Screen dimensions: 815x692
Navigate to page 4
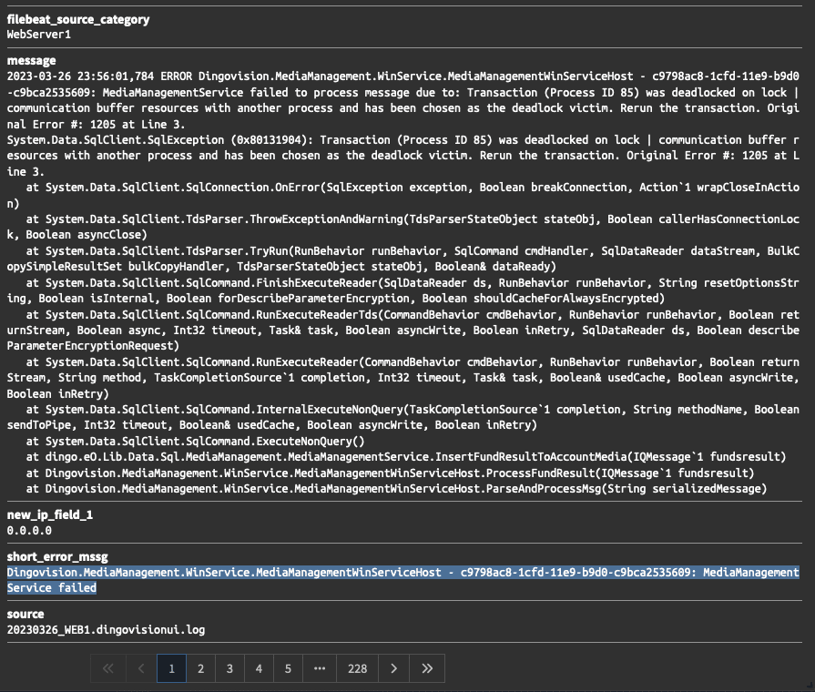259,668
